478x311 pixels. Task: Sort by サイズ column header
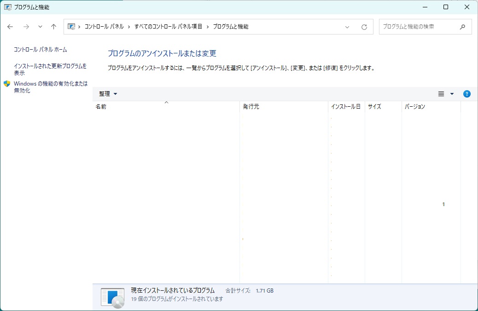tap(384, 107)
